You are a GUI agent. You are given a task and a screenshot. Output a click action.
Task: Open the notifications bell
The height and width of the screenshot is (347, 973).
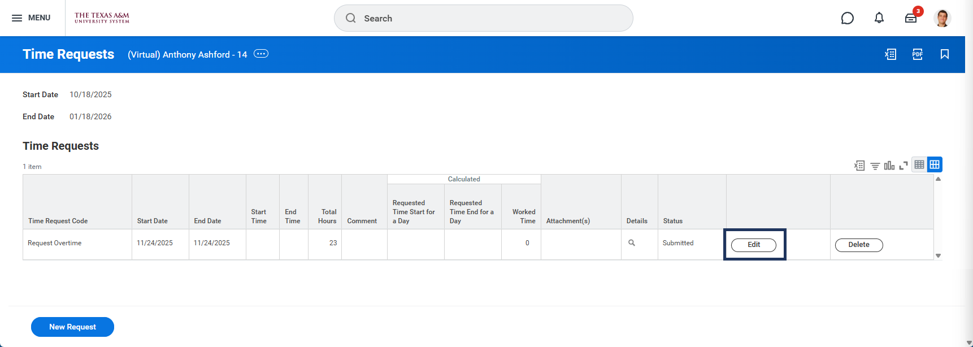point(879,18)
